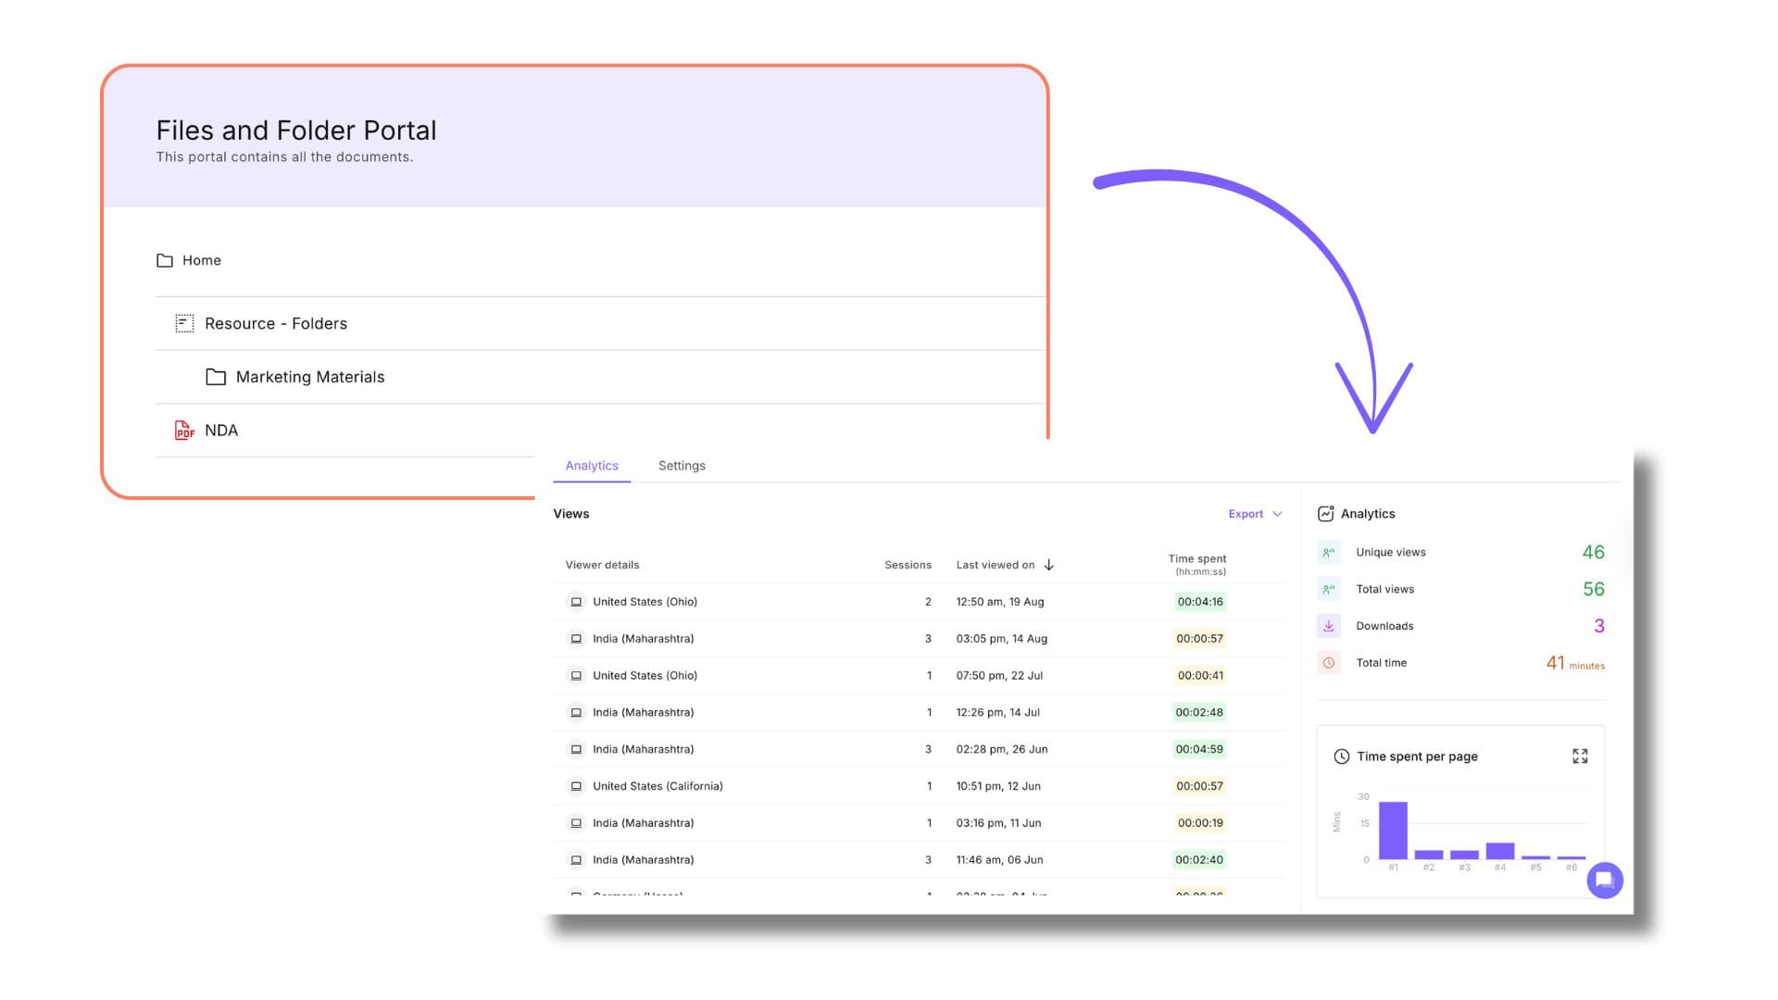Select the Analytics tab
Image resolution: width=1778 pixels, height=1000 pixels.
click(592, 466)
